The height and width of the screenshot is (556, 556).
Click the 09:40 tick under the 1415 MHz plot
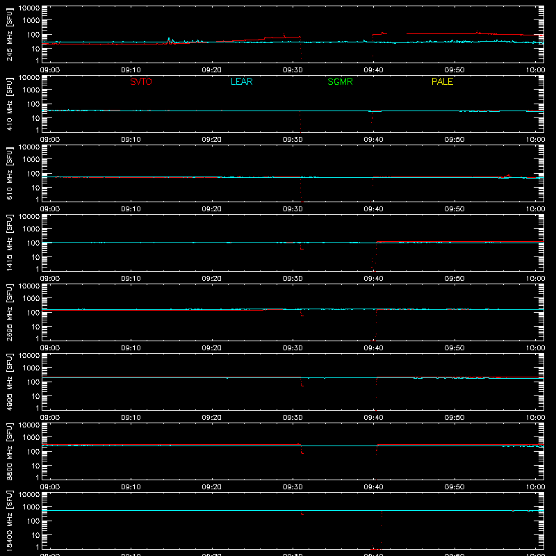pyautogui.click(x=373, y=279)
